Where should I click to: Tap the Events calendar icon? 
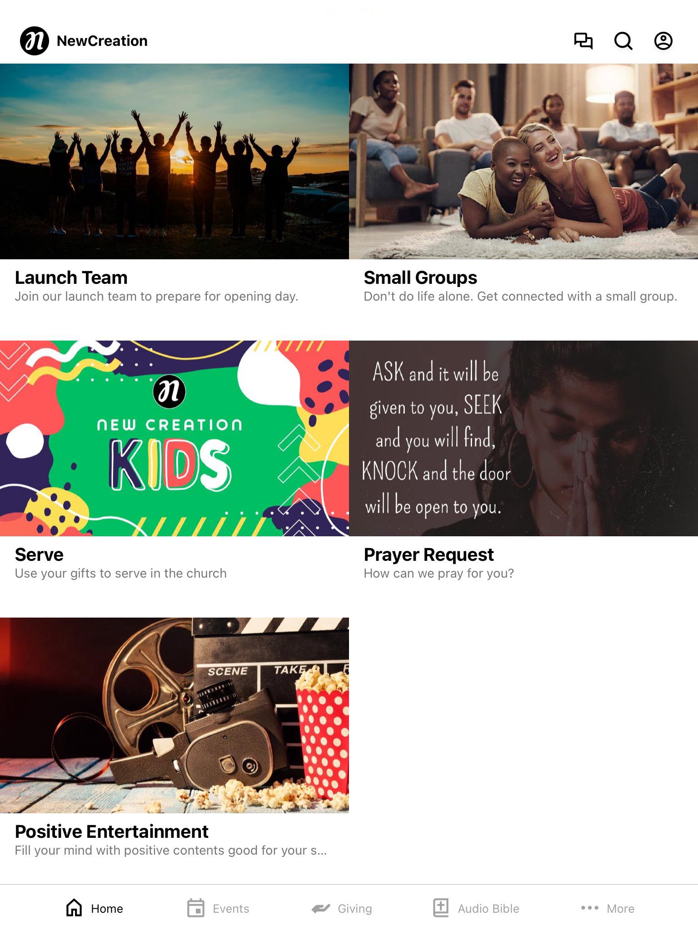point(196,908)
